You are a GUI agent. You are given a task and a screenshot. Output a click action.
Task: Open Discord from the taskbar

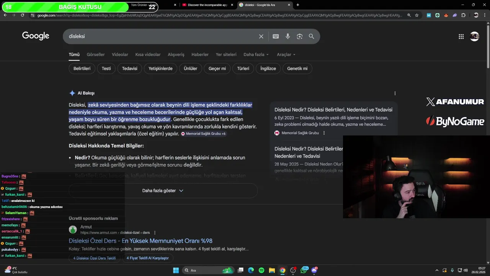(x=315, y=270)
